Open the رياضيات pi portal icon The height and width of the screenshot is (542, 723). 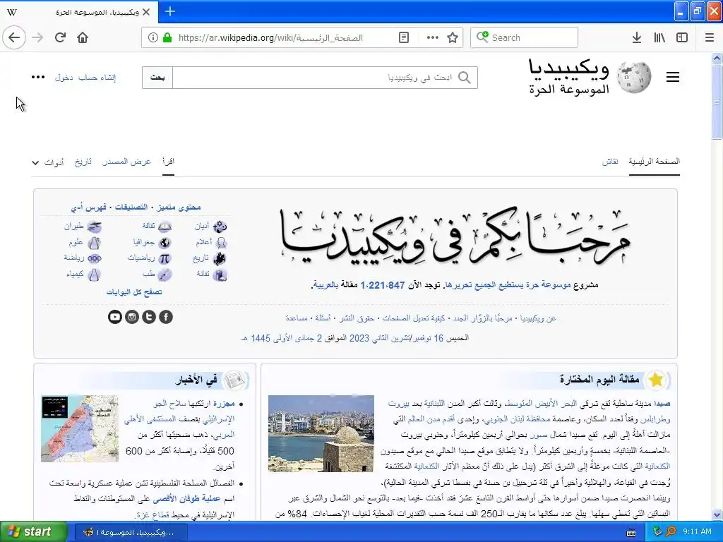164,258
